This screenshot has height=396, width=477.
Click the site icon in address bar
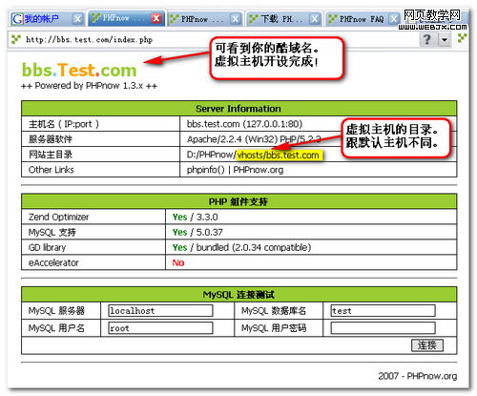16,39
